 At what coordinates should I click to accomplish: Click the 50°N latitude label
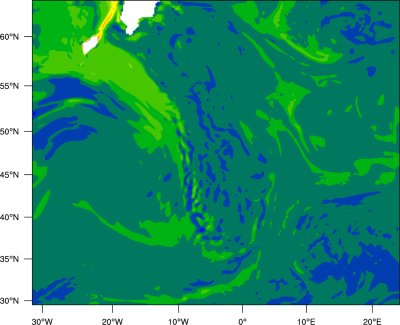(9, 131)
